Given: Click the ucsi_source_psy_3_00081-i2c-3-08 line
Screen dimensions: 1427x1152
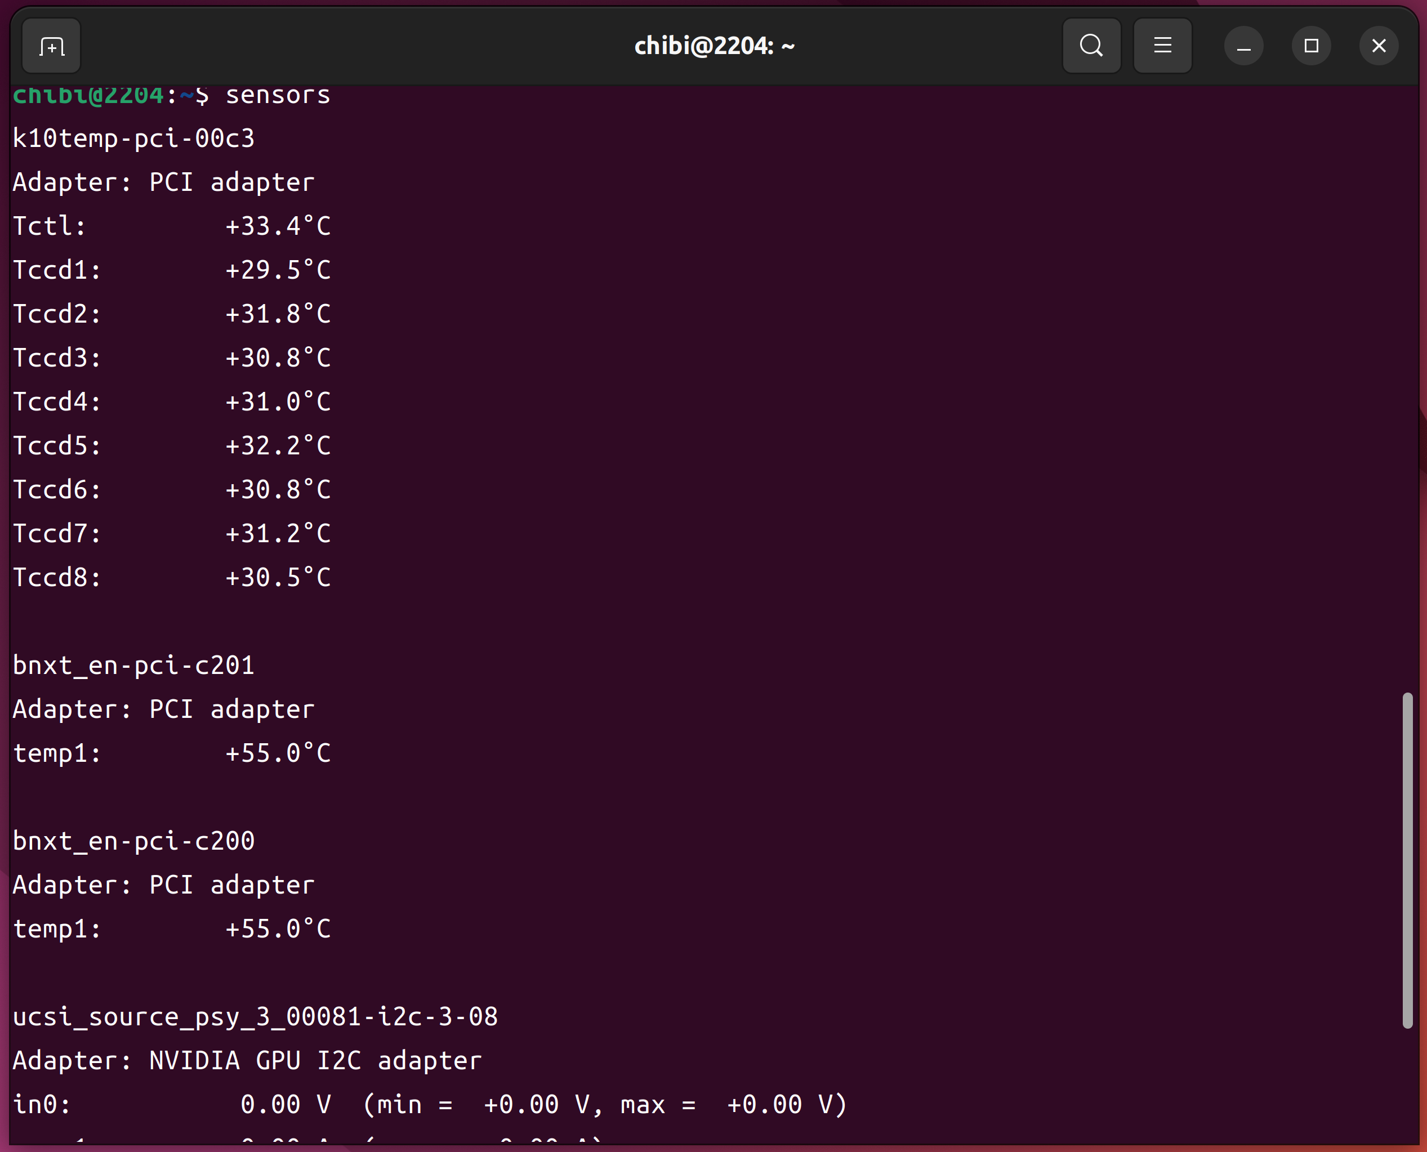Looking at the screenshot, I should point(255,1017).
